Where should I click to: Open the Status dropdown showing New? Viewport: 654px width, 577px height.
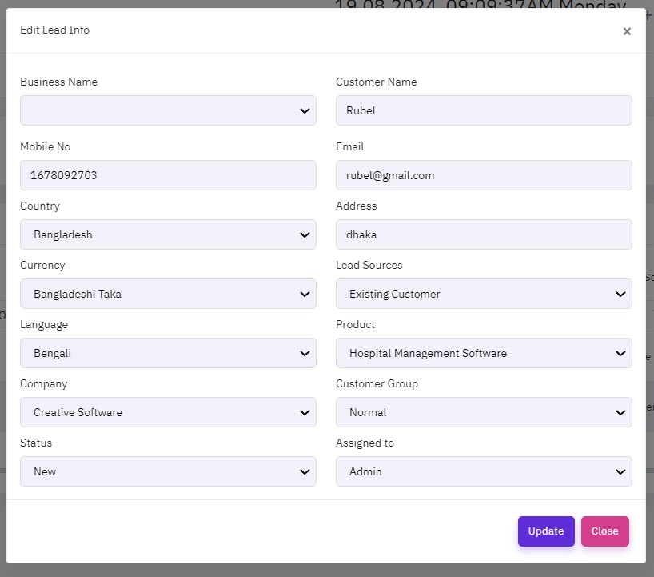(168, 471)
